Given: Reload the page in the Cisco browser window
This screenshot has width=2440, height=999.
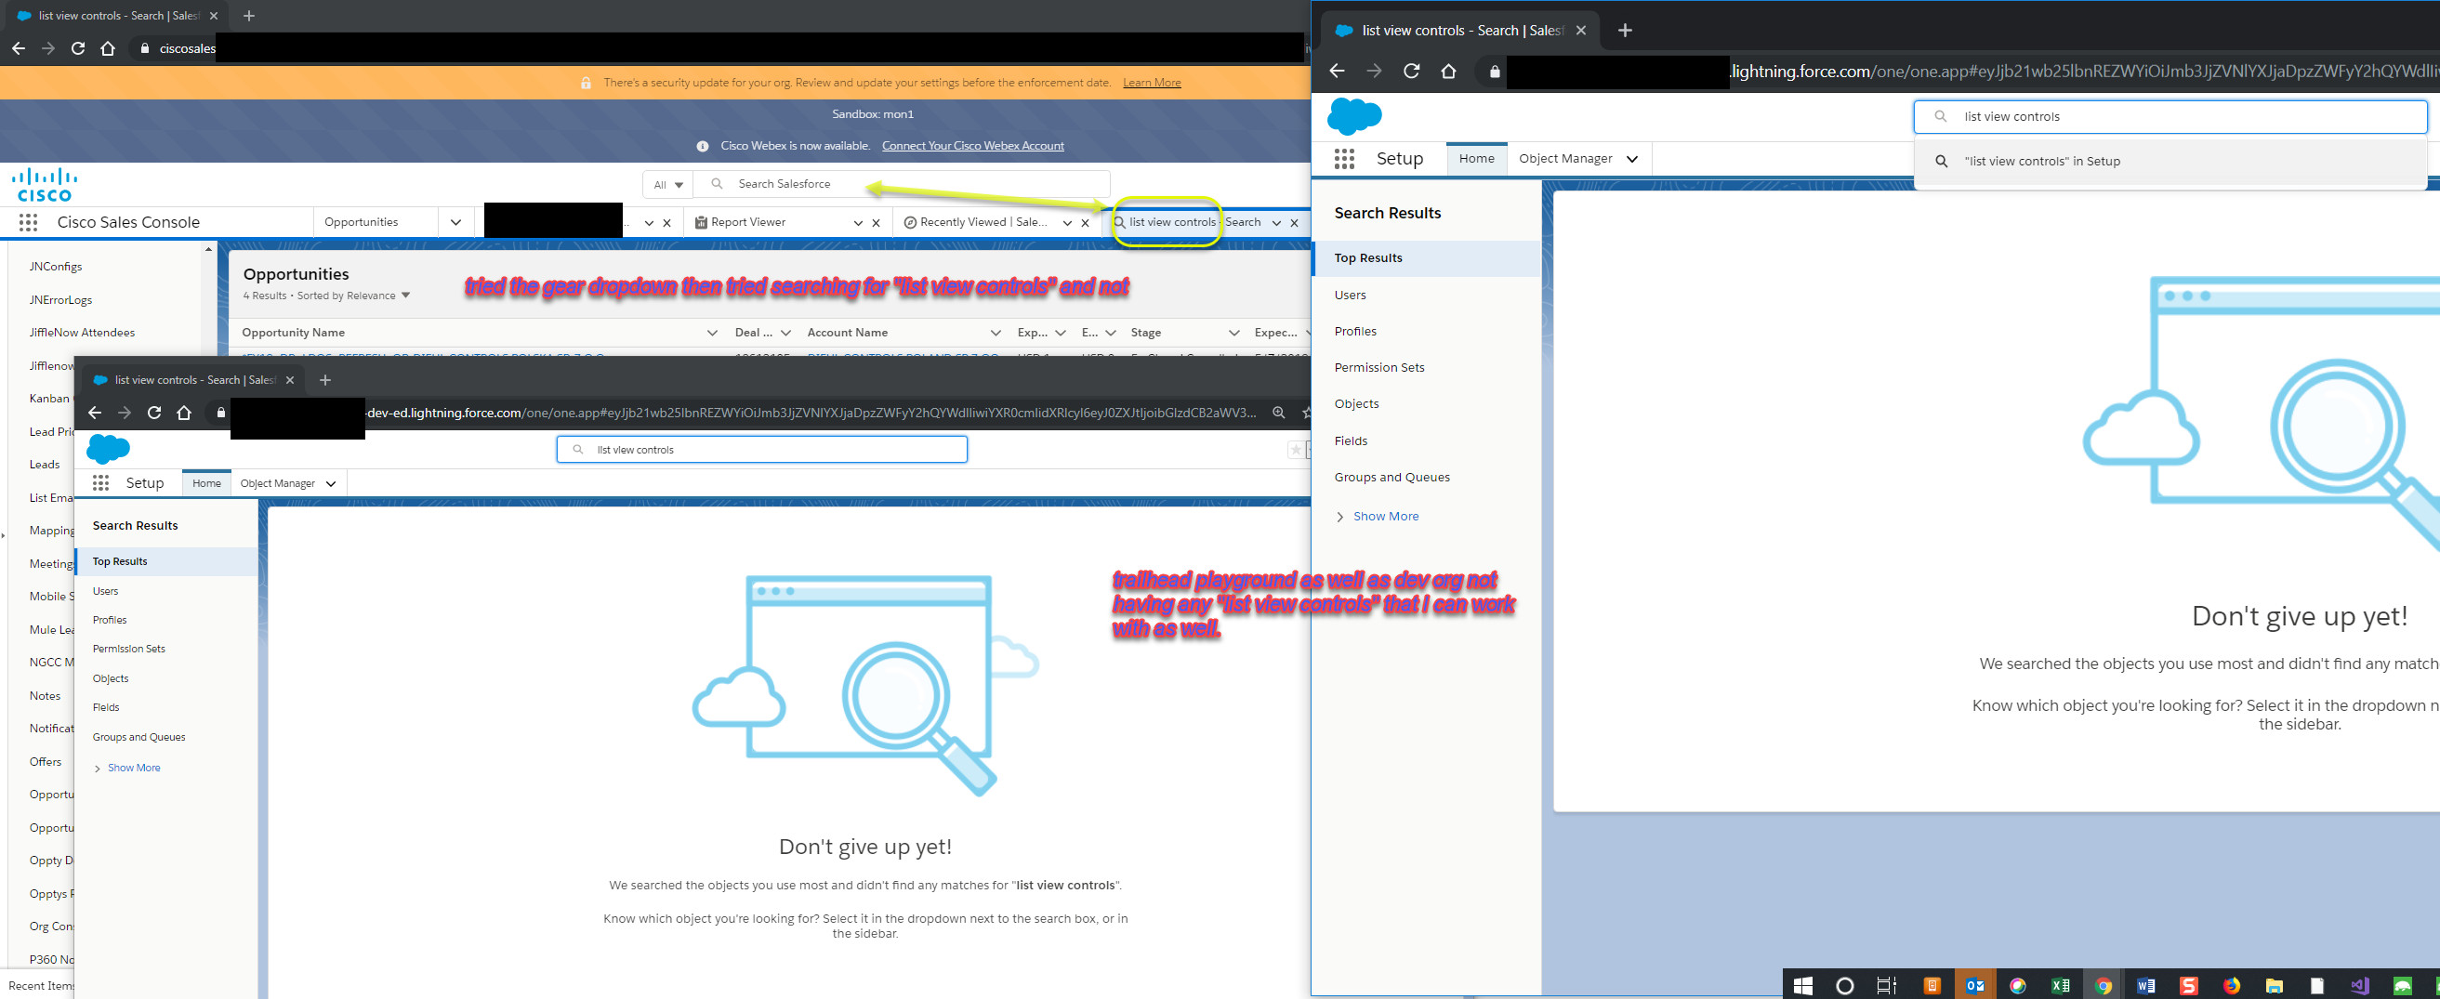Looking at the screenshot, I should tap(78, 48).
